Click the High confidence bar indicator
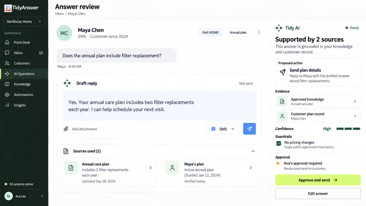Screen dimensions: 366x206 coord(348,129)
